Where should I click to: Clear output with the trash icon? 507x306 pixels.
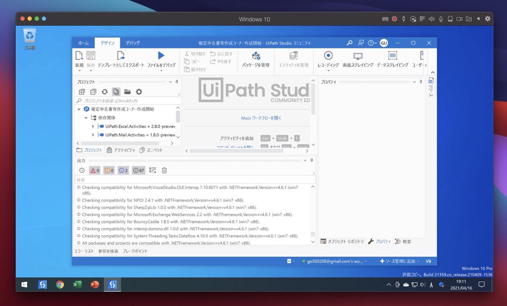pyautogui.click(x=164, y=170)
